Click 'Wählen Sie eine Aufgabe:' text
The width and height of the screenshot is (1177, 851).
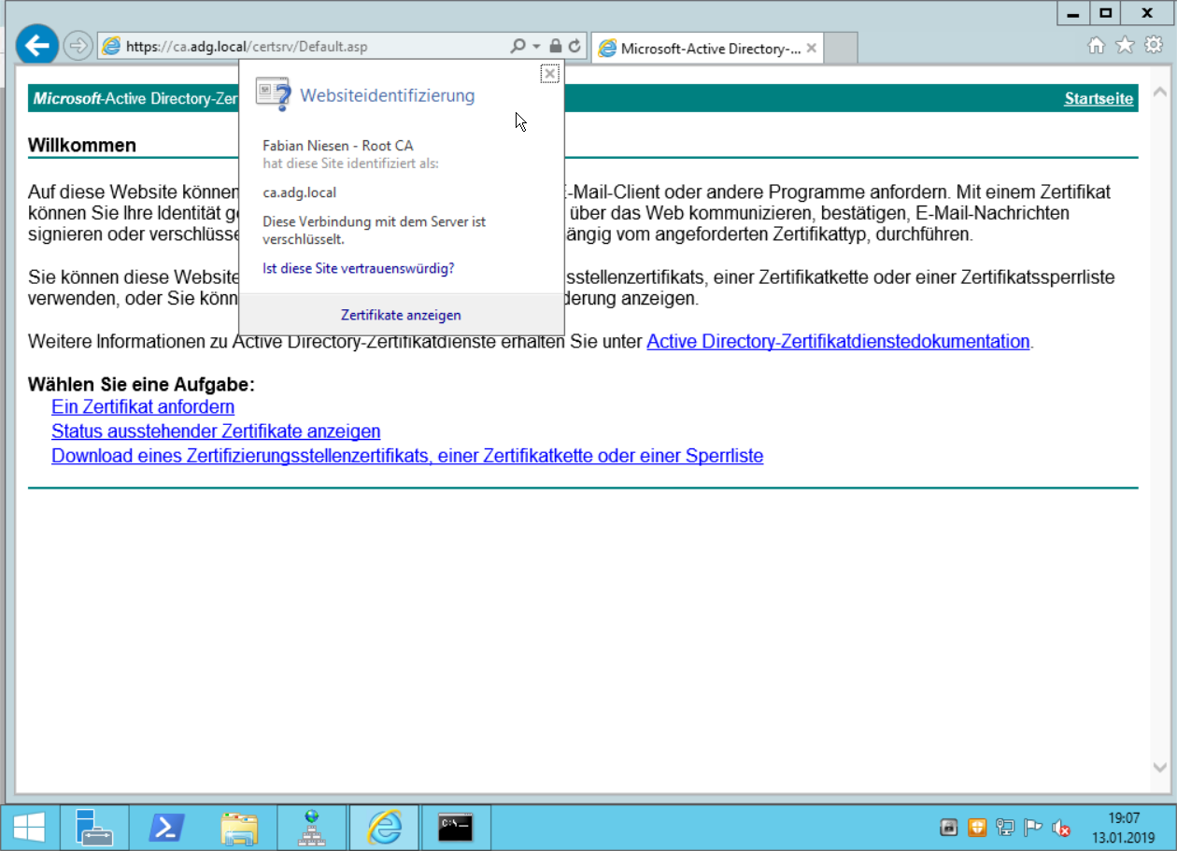(x=141, y=384)
